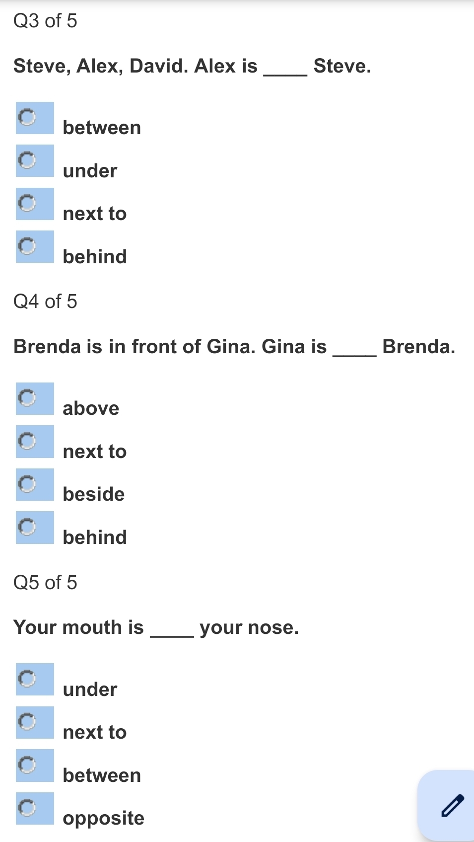The image size is (474, 842).
Task: Click the "behind" answer label in Q4
Action: 95,537
